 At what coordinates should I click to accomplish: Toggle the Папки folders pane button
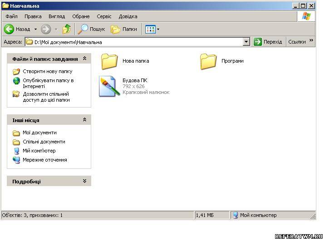click(124, 29)
